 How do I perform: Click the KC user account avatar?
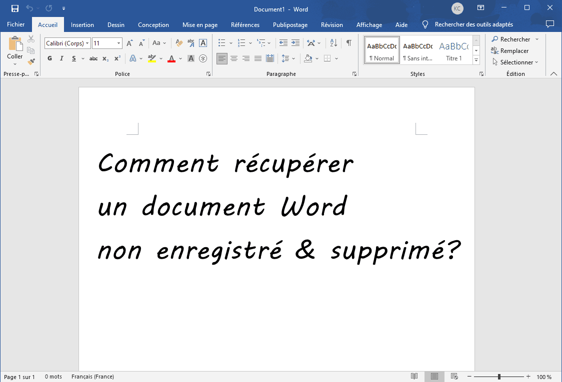tap(457, 8)
